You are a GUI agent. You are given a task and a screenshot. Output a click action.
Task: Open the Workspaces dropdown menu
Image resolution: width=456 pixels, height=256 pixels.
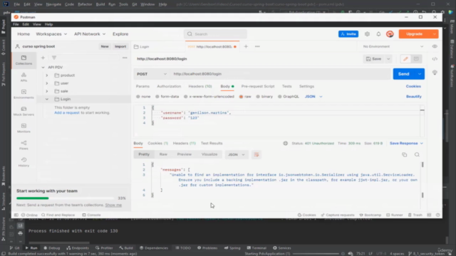pyautogui.click(x=51, y=34)
